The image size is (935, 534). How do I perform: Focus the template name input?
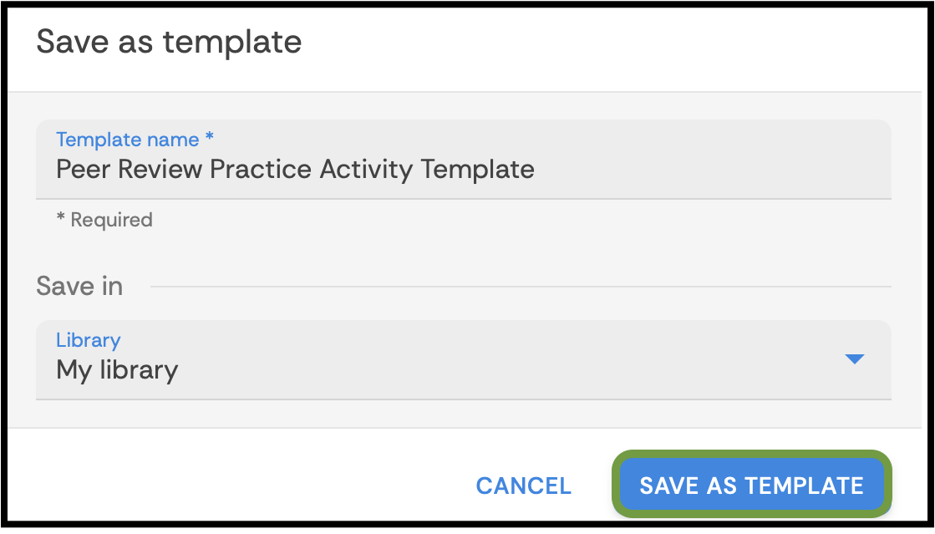pos(334,169)
